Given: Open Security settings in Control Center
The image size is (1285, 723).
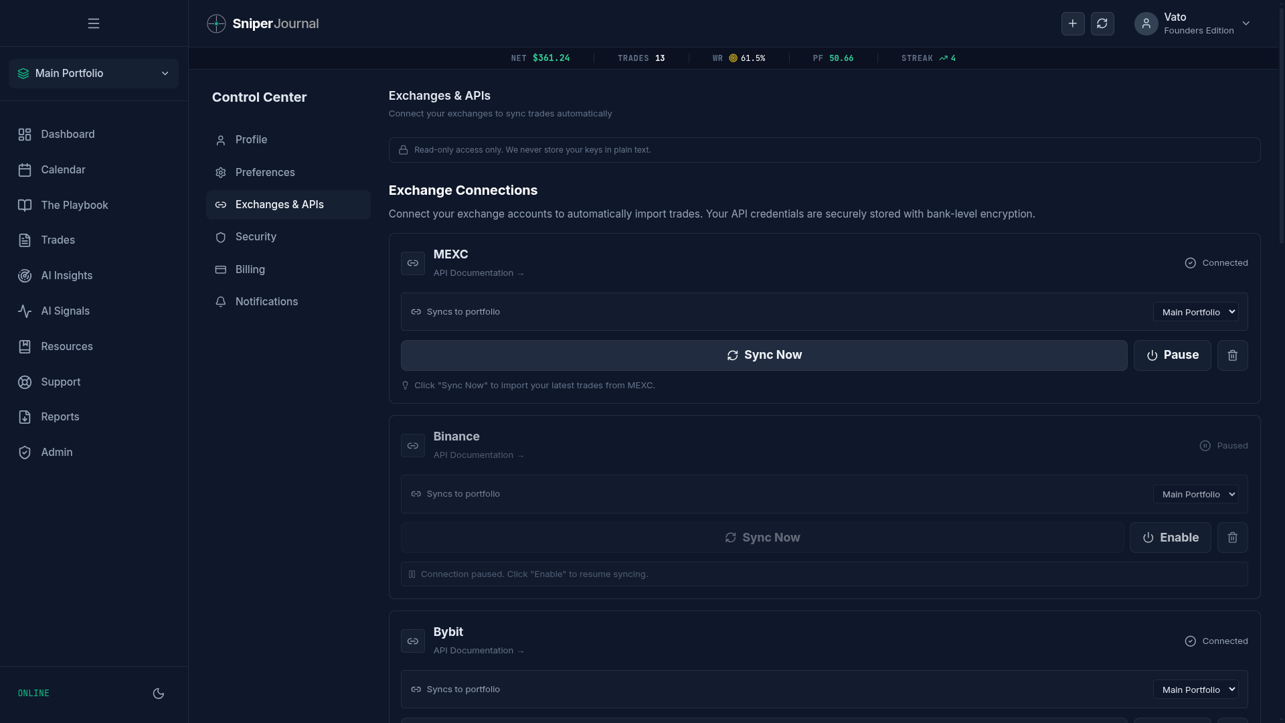Looking at the screenshot, I should (288, 237).
